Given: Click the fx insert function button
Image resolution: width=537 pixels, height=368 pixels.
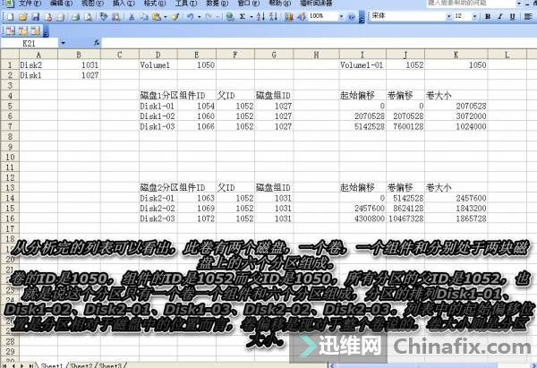Looking at the screenshot, I should pyautogui.click(x=97, y=43).
